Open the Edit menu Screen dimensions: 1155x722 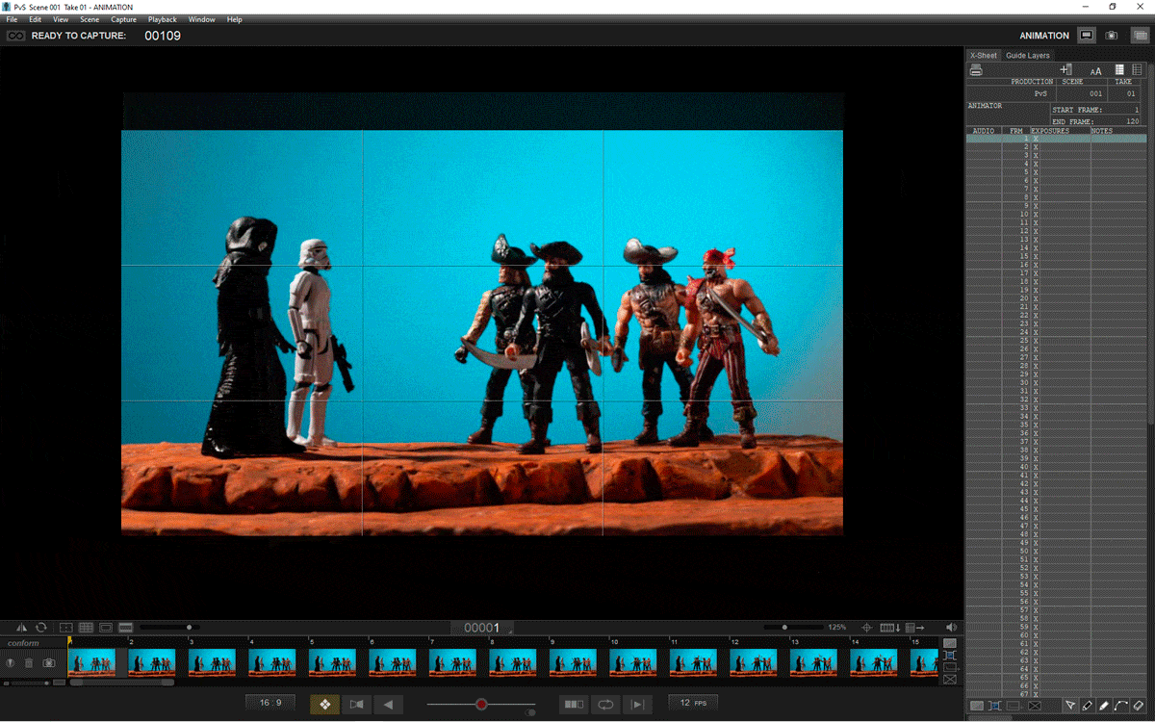pos(35,19)
